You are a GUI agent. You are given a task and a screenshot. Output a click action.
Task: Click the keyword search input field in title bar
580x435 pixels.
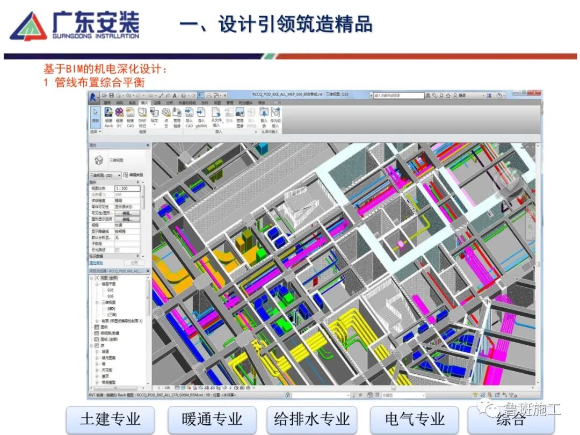[398, 96]
